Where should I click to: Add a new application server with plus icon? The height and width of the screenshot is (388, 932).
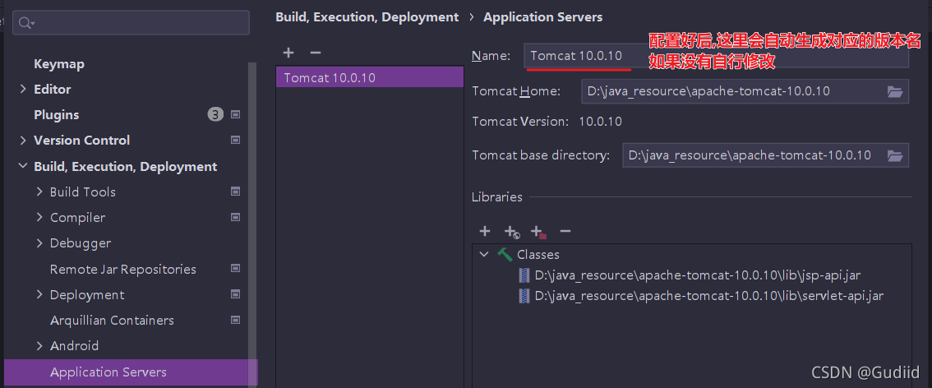(288, 53)
